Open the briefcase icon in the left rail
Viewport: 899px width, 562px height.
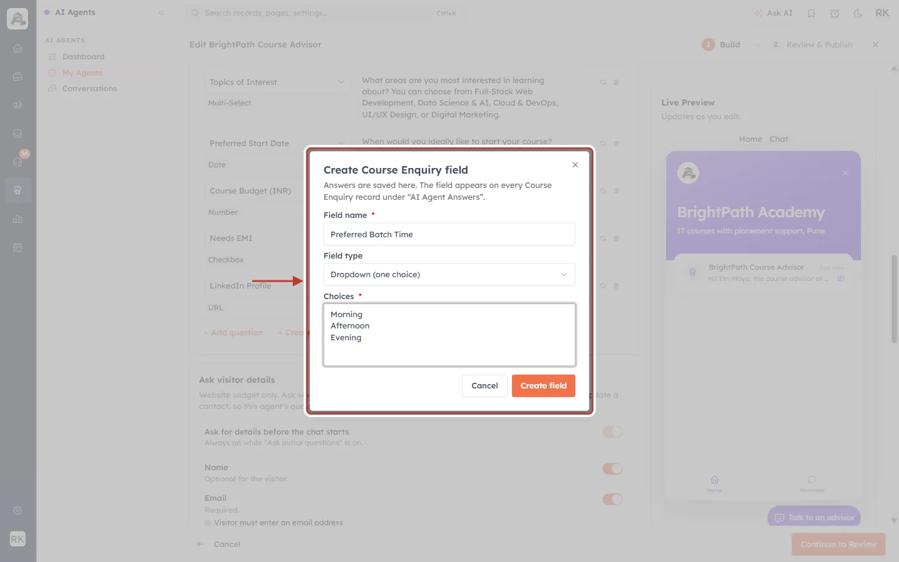(17, 76)
